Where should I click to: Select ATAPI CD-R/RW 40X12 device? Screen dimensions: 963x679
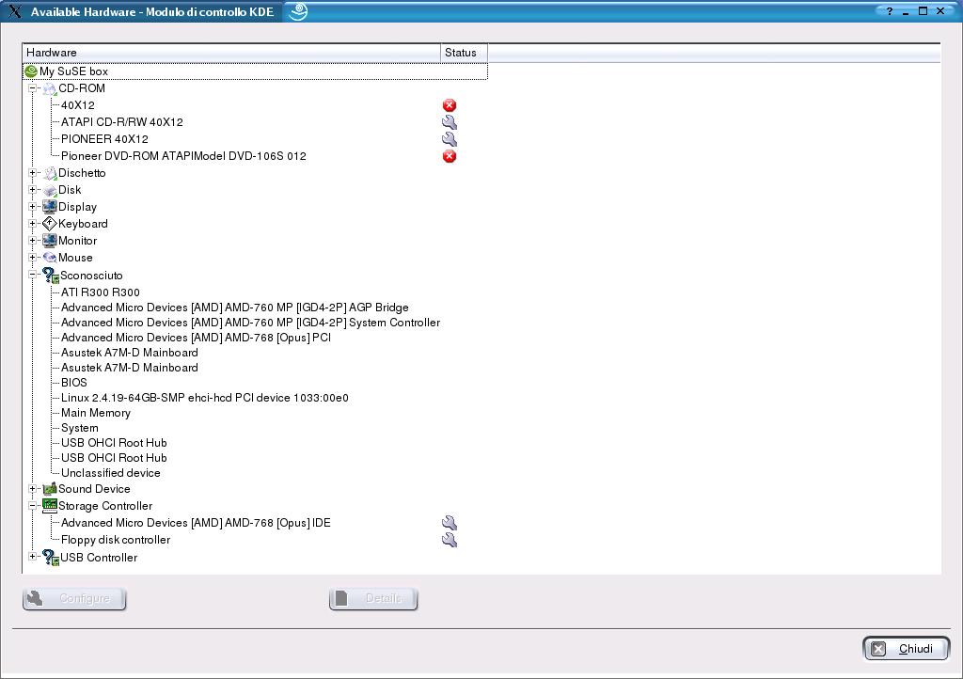tap(122, 122)
